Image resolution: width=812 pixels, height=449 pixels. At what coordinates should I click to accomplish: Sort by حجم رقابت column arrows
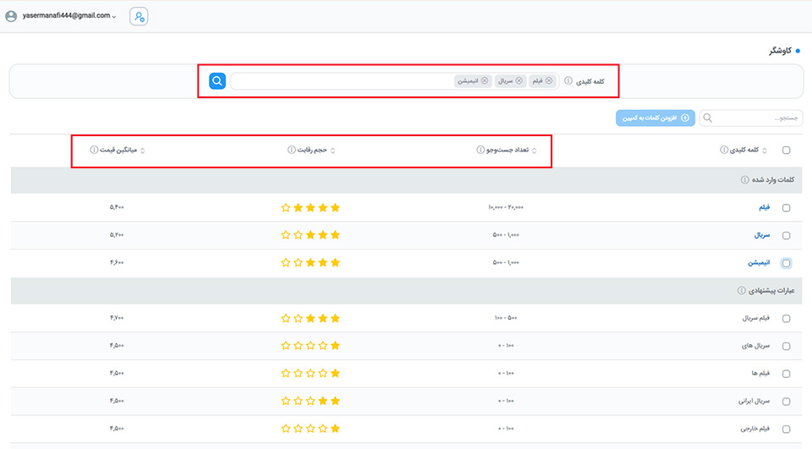[332, 151]
